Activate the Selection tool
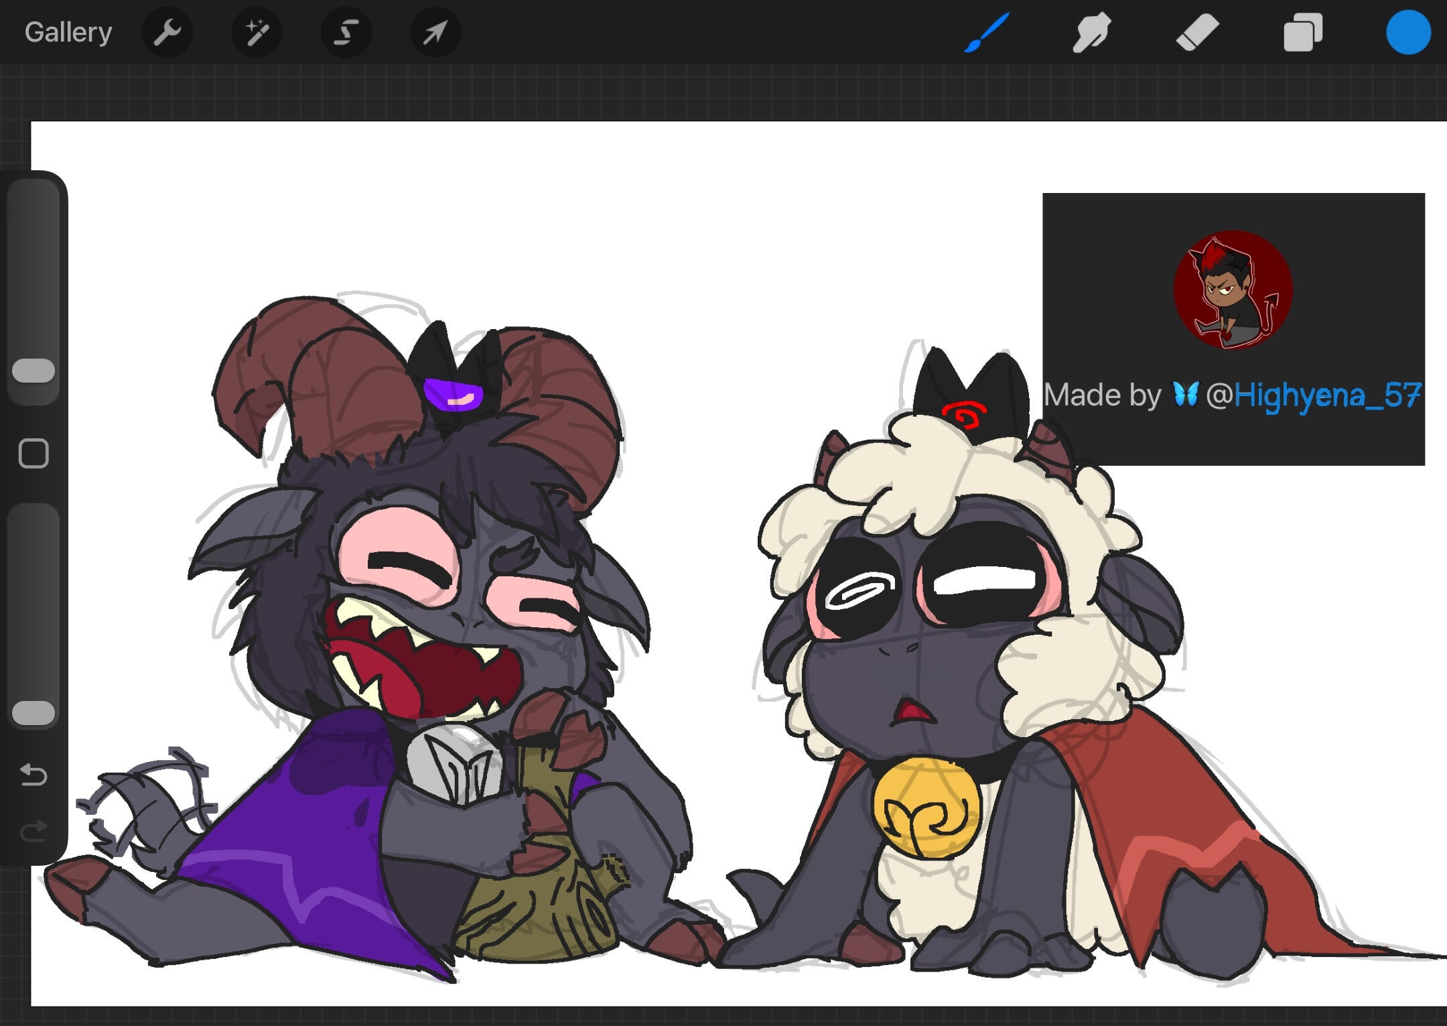 pyautogui.click(x=346, y=32)
